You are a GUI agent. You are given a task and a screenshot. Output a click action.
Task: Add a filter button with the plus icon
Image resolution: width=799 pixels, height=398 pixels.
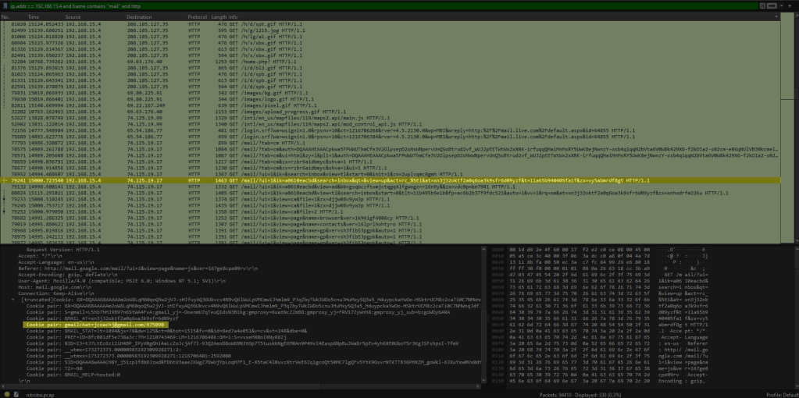point(791,5)
